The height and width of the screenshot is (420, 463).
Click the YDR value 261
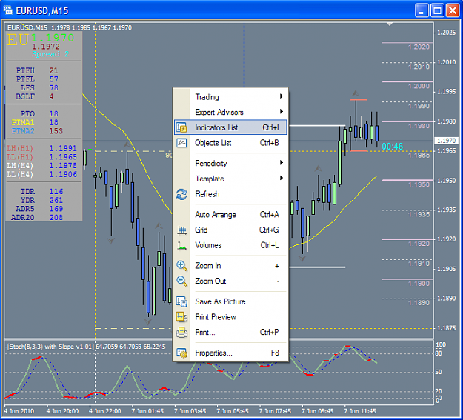pos(56,200)
